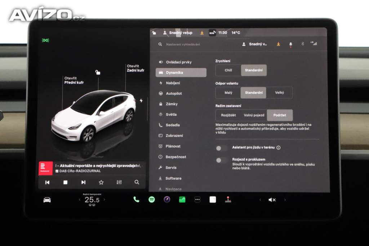
Task: Turn on Rozjezd s prokluzem switch
Action: click(221, 160)
